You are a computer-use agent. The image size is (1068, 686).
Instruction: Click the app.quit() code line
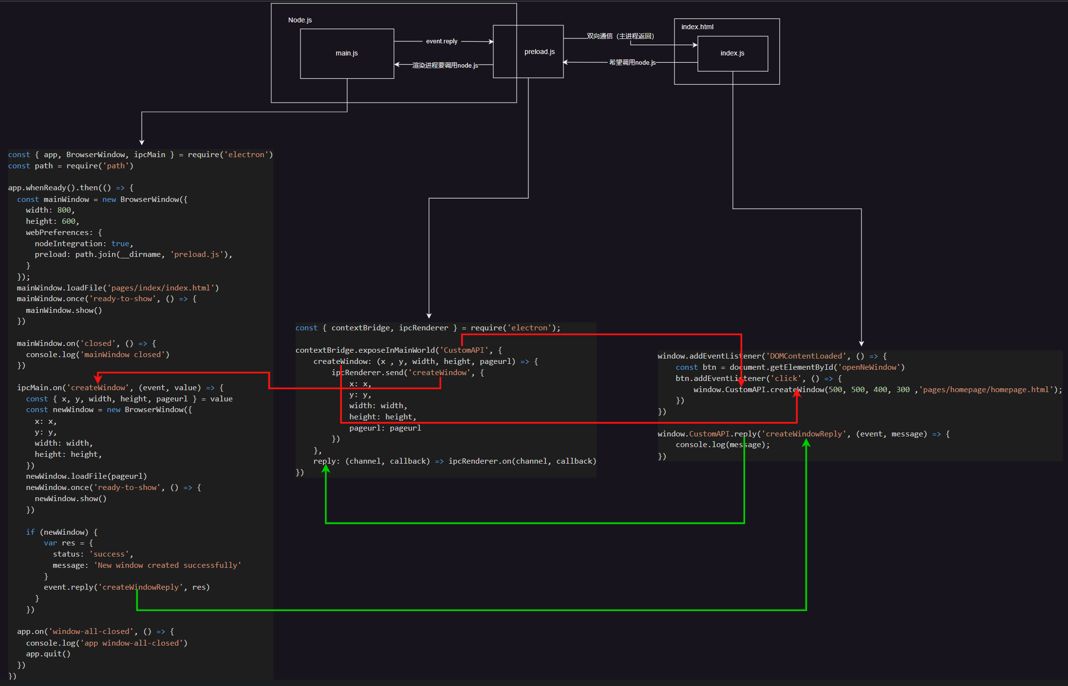point(48,654)
